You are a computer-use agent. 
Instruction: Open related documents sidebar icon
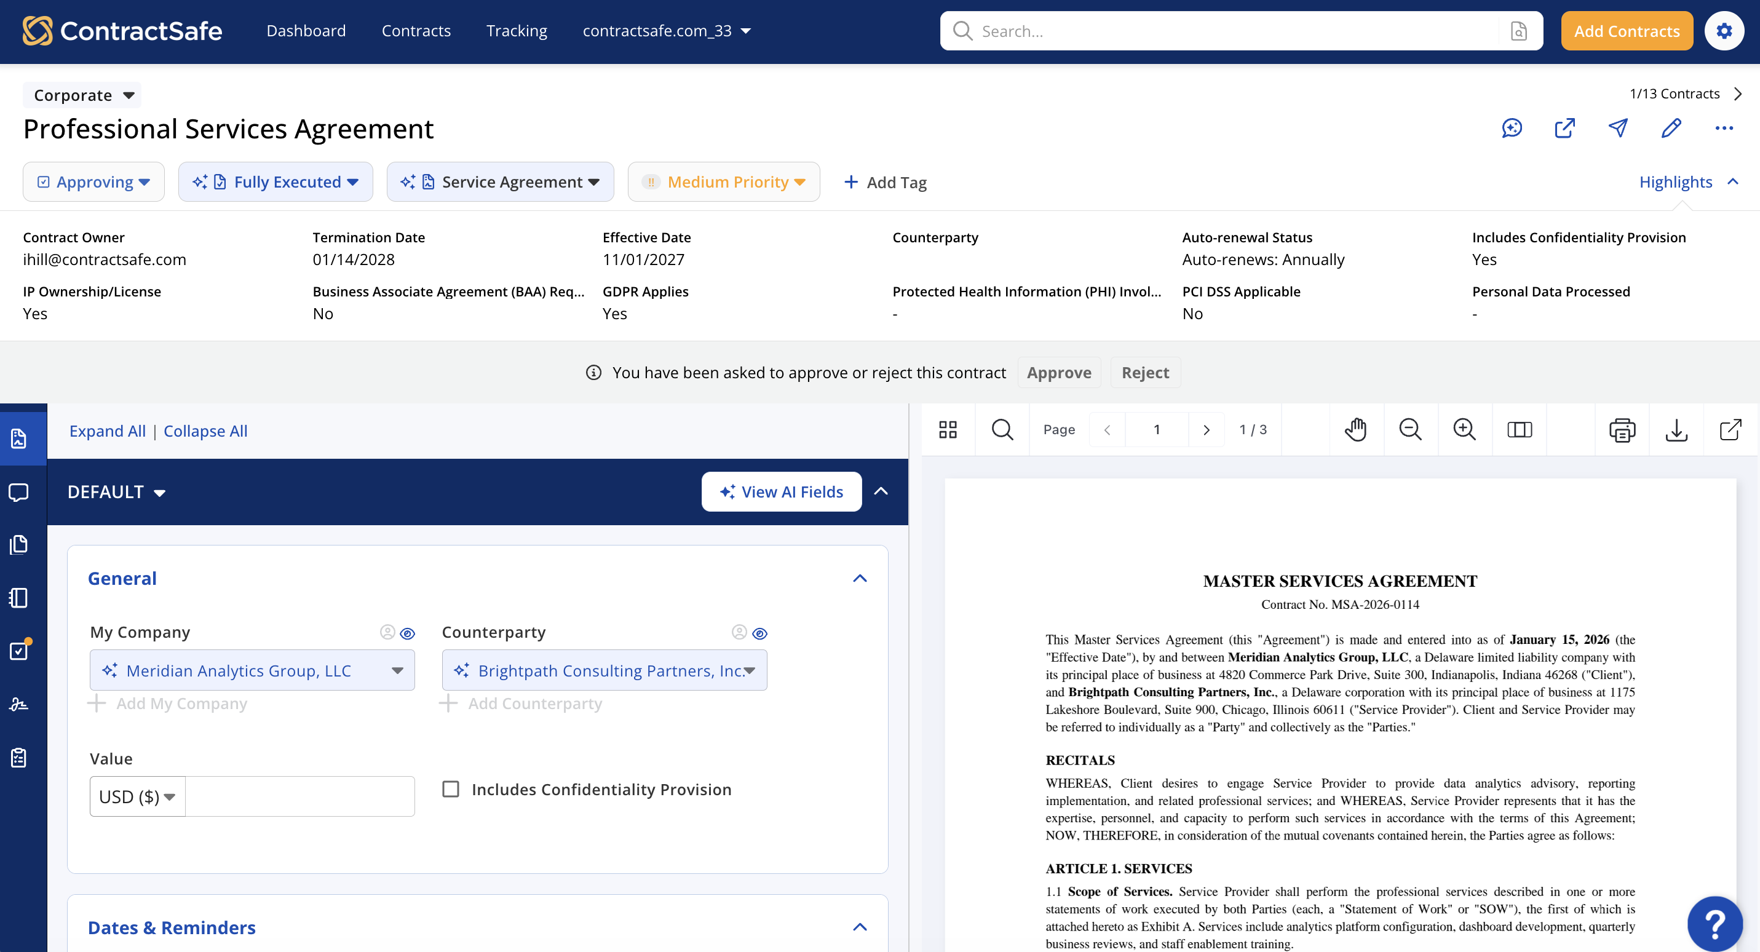(x=19, y=545)
